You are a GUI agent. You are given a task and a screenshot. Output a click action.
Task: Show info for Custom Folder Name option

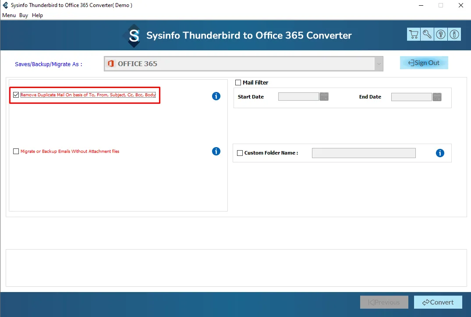point(440,153)
